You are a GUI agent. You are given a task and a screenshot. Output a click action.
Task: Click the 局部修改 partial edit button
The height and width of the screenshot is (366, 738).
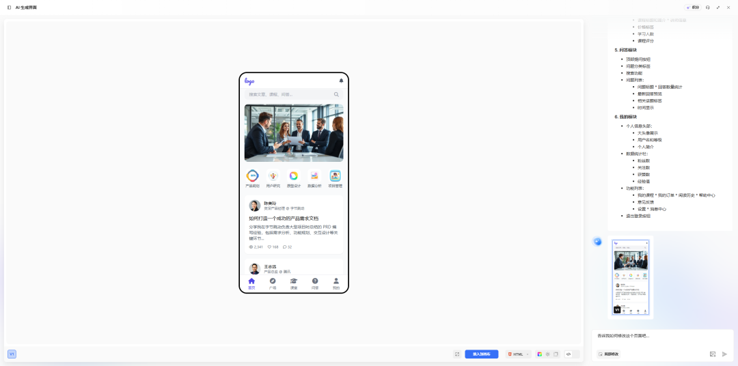[x=609, y=354]
